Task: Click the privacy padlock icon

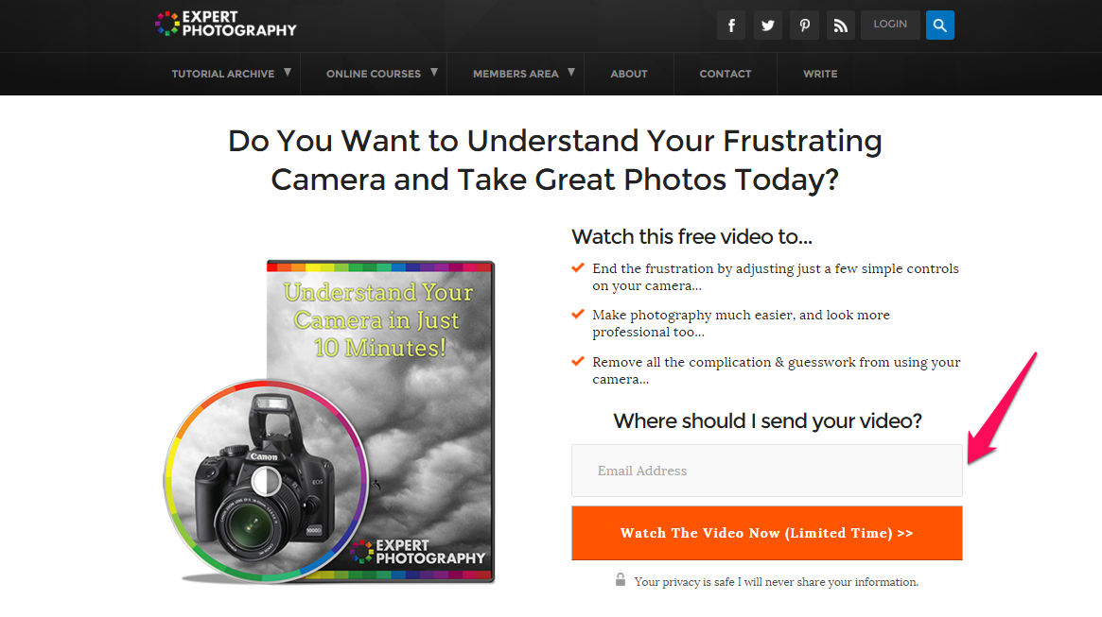Action: point(620,579)
